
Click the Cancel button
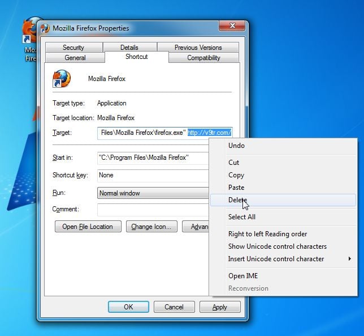[174, 307]
